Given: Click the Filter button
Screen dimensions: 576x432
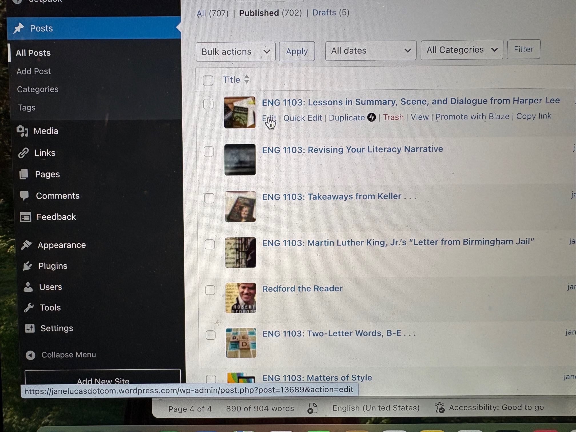Looking at the screenshot, I should 523,49.
